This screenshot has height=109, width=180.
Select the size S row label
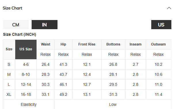9,64
